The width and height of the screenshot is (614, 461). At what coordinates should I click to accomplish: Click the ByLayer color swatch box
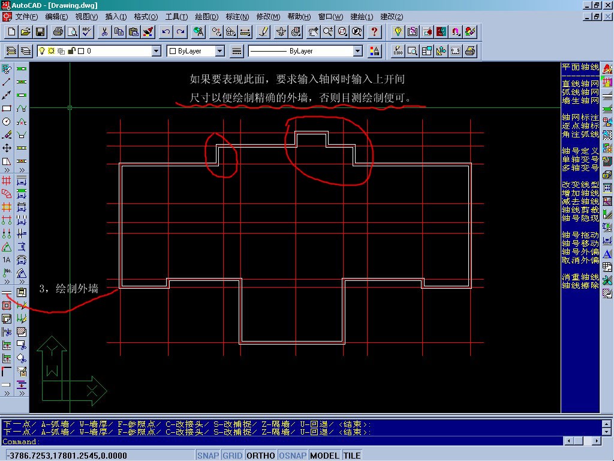tap(173, 51)
